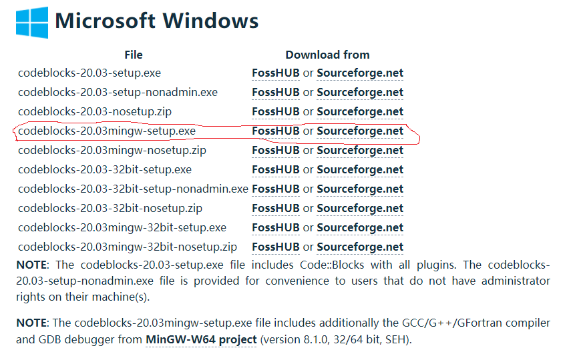
Task: Click Sourceforge.net for codeblocks-20.03mingw-32bit-setup.exe
Action: pos(360,227)
